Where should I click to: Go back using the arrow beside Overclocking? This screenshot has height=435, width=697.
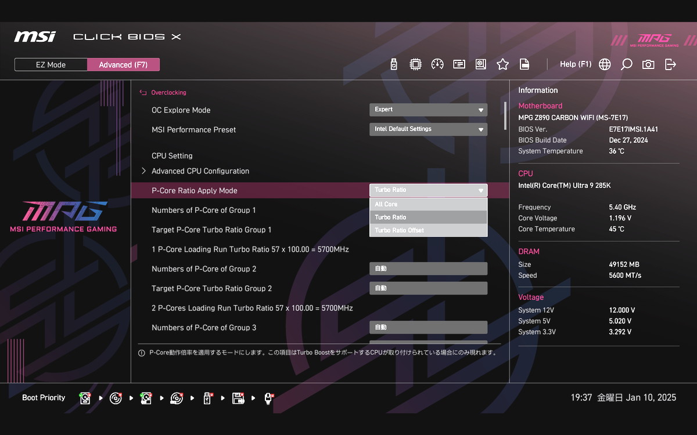[143, 92]
